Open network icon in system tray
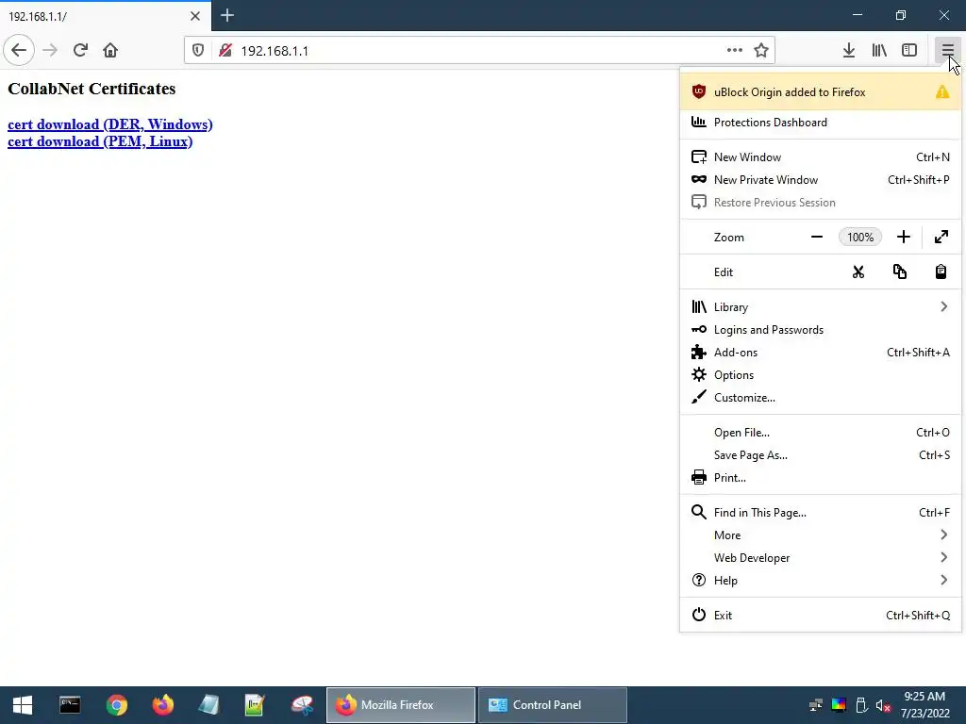The height and width of the screenshot is (724, 966). [x=816, y=705]
